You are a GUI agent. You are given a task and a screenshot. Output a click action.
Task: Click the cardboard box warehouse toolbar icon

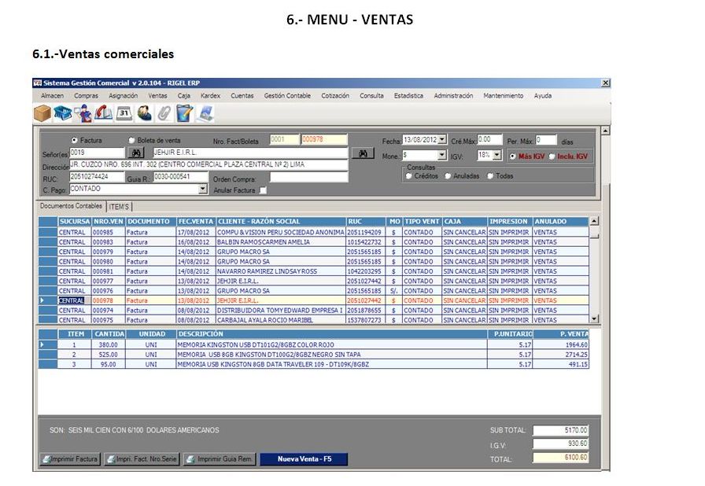pos(42,114)
